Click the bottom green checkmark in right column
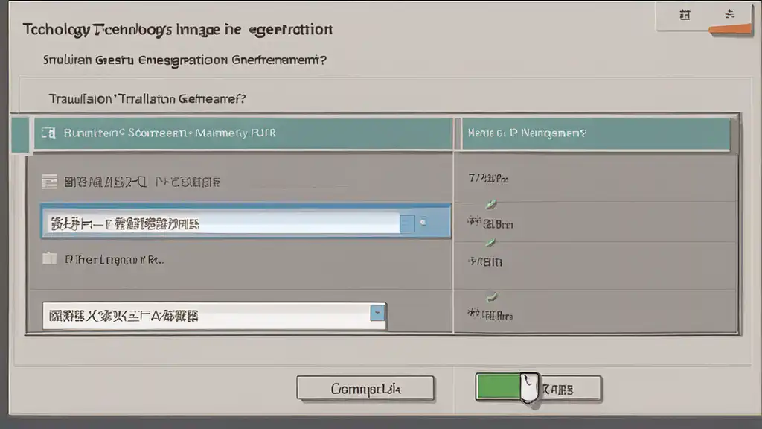Screen dimensions: 762x429 (490, 296)
